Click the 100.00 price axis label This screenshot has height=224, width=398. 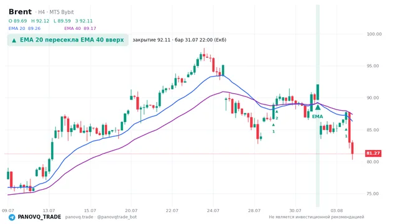(x=374, y=34)
